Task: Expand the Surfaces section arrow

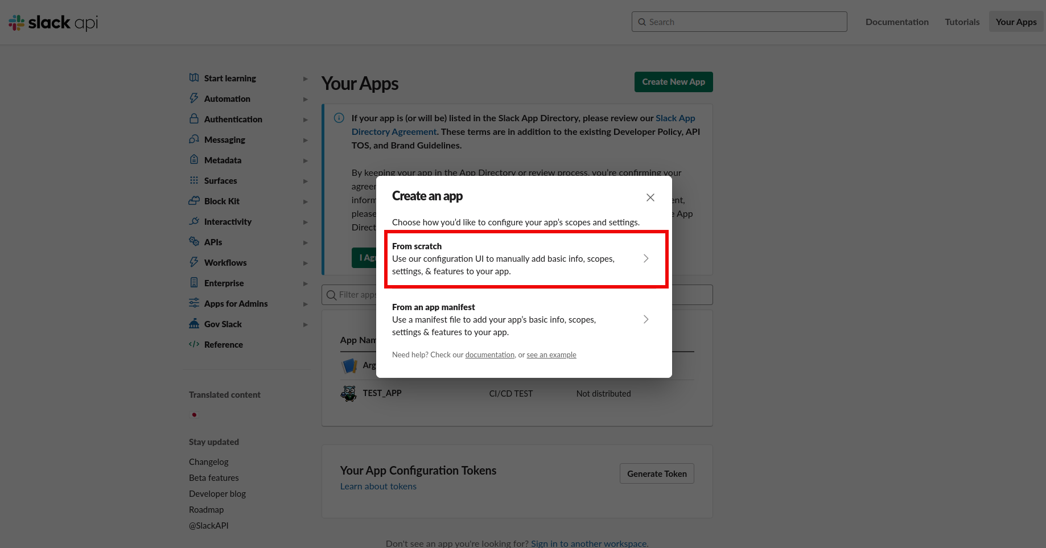Action: point(306,181)
